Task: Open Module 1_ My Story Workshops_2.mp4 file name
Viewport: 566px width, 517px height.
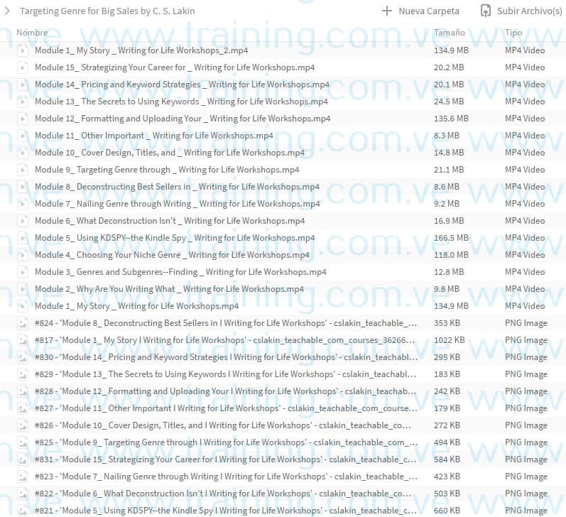Action: point(141,50)
